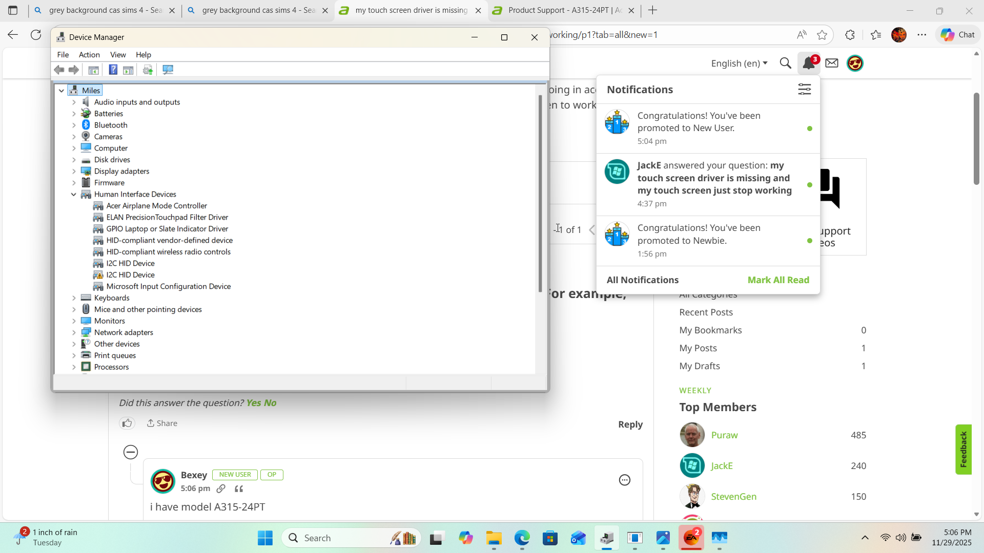
Task: Click the Reply link under the answer
Action: [630, 424]
